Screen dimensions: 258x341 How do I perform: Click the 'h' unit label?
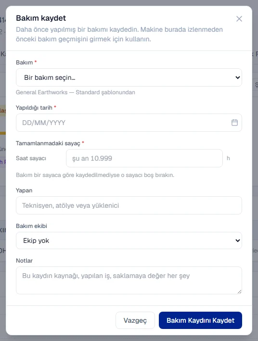coord(228,158)
